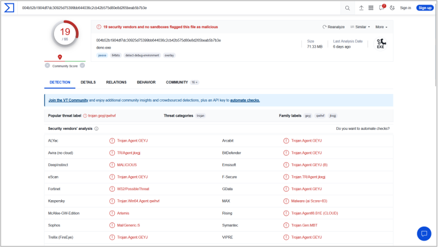This screenshot has height=247, width=438.
Task: Switch to the COMMUNITY tab
Action: pos(182,82)
